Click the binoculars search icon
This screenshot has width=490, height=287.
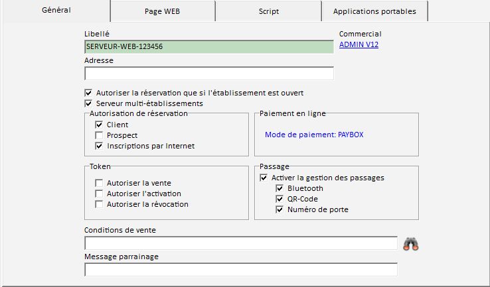click(x=410, y=244)
